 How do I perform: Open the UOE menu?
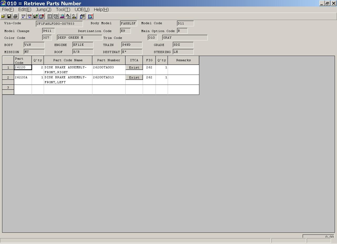point(82,9)
